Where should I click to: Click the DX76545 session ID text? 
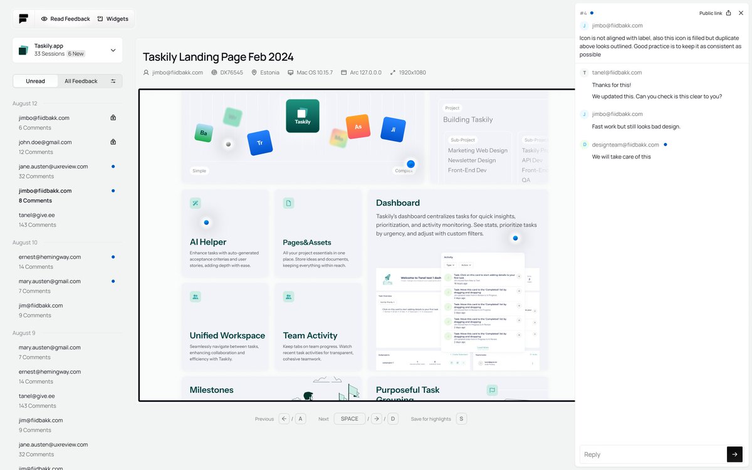pos(232,73)
